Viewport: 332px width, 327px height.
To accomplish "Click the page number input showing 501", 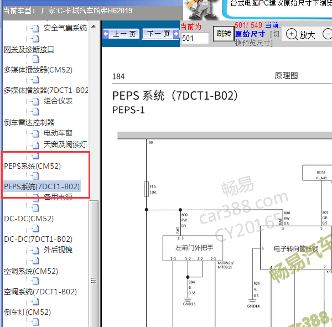I will 195,38.
